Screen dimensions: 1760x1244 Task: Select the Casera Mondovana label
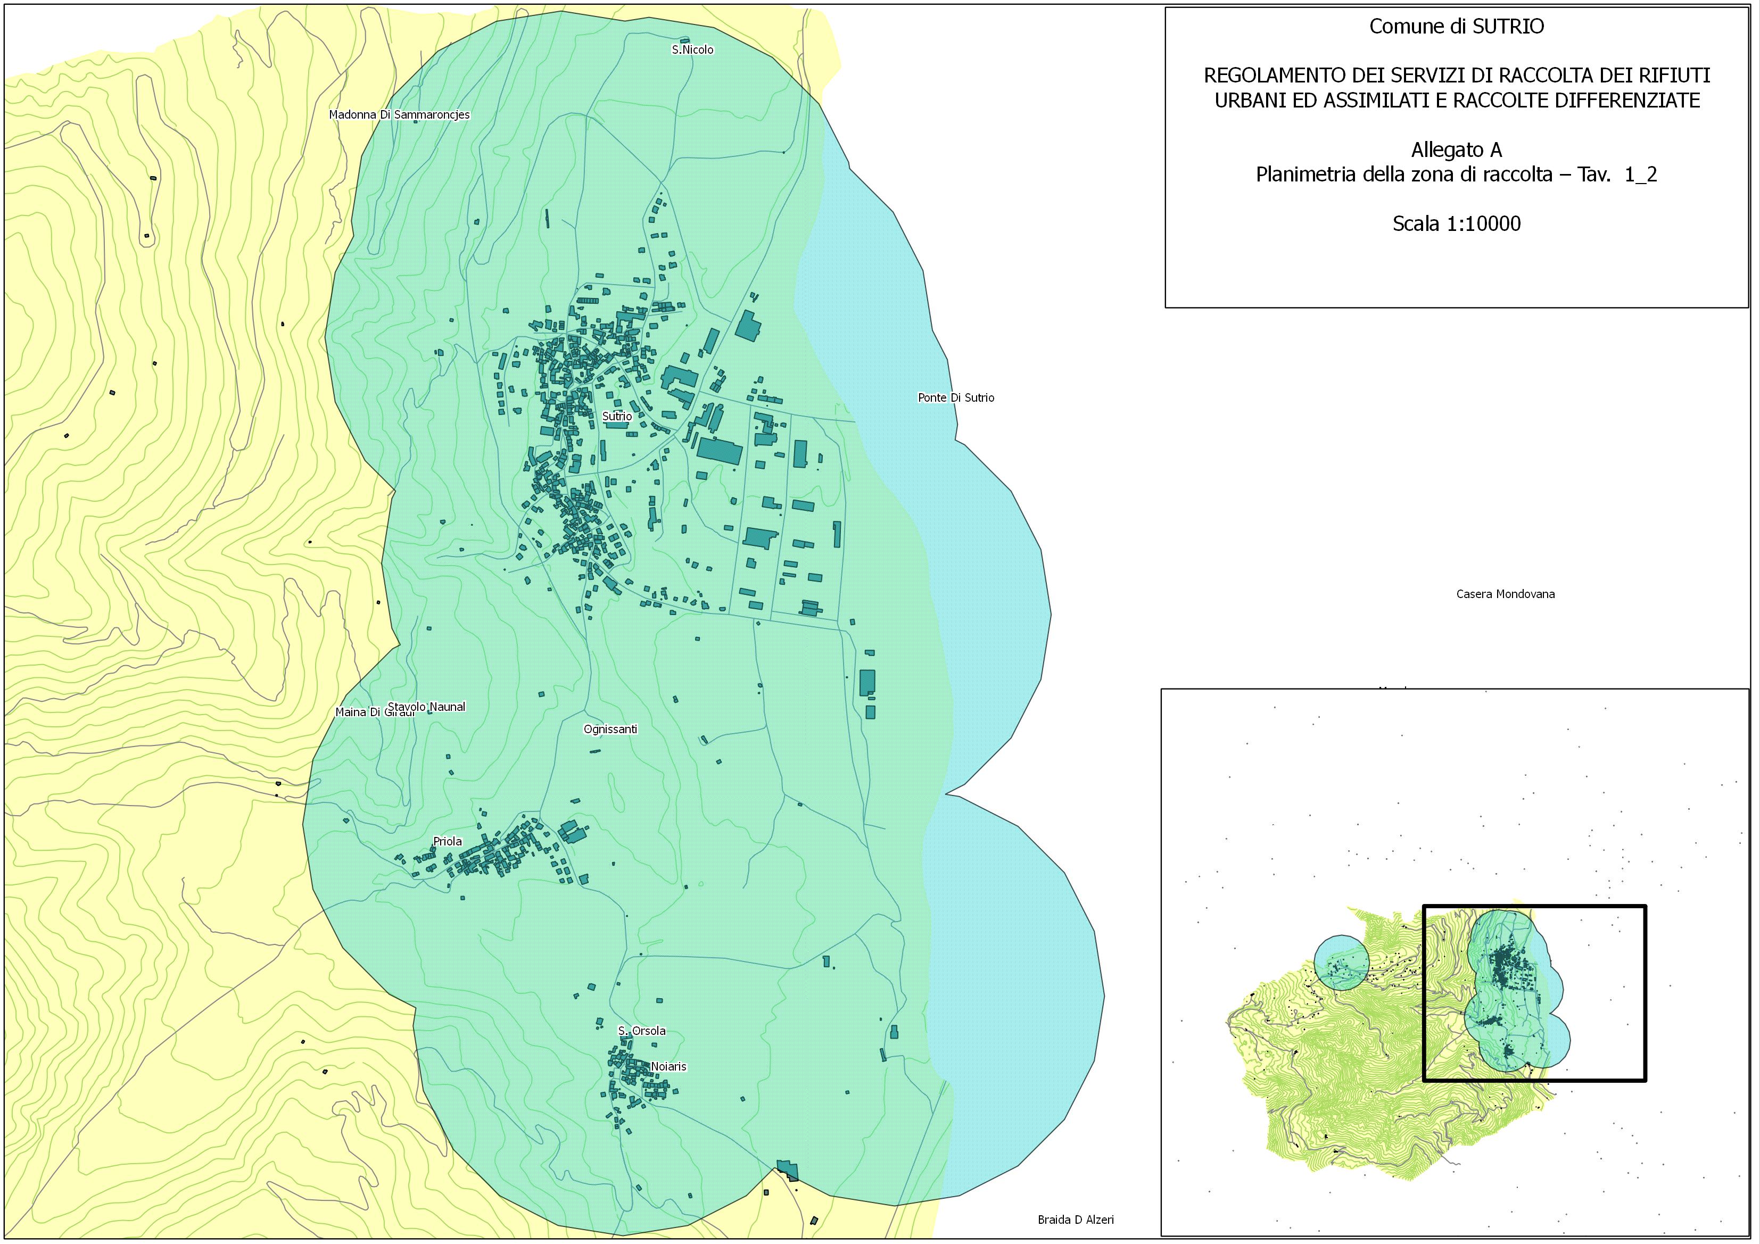click(x=1506, y=594)
